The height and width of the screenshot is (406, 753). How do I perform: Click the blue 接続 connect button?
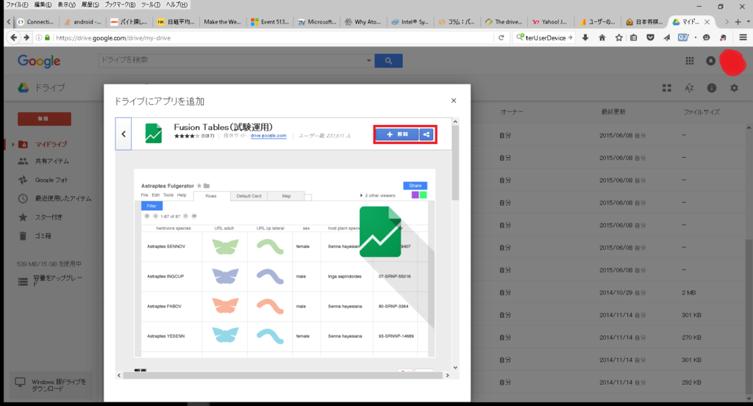coord(396,134)
